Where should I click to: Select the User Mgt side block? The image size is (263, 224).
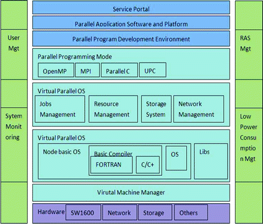point(14,54)
